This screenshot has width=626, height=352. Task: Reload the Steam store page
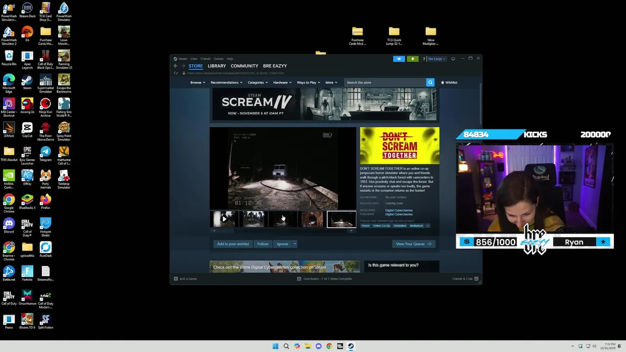pos(176,73)
